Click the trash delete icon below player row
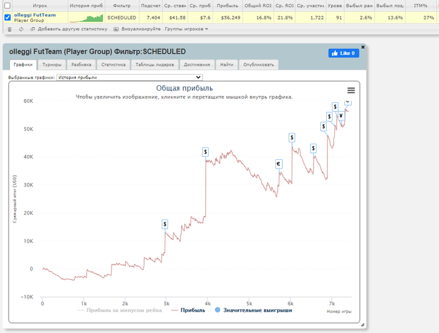Image resolution: width=439 pixels, height=333 pixels. 9,29
